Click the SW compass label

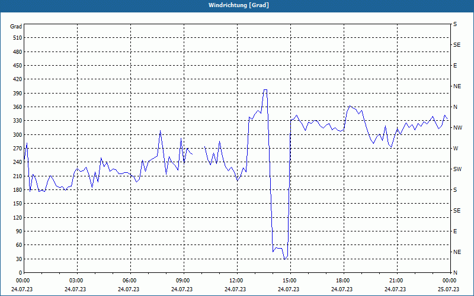457,169
